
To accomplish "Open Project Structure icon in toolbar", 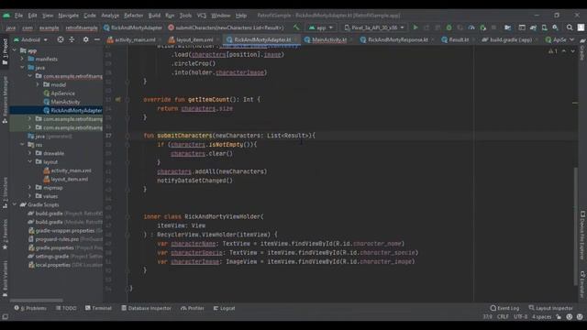I will click(x=507, y=27).
